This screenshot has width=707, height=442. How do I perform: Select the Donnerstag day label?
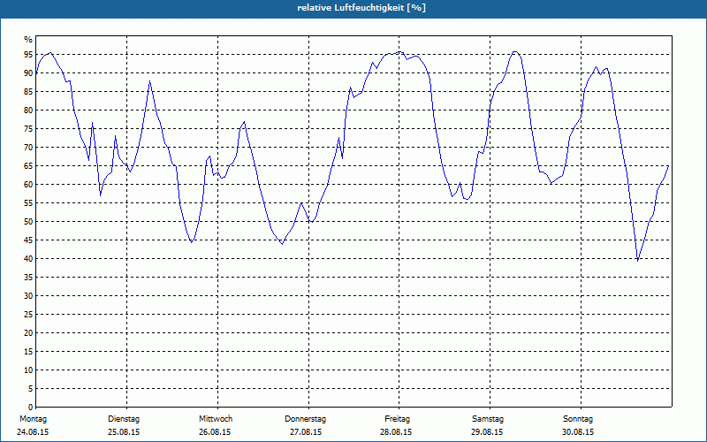point(305,419)
